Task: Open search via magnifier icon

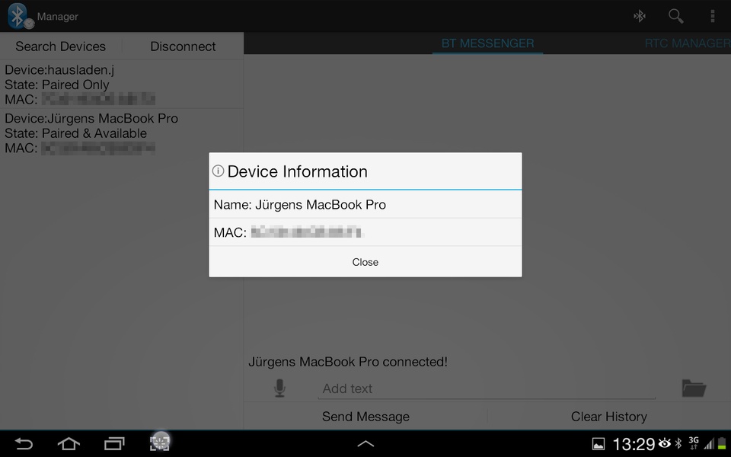Action: point(675,16)
